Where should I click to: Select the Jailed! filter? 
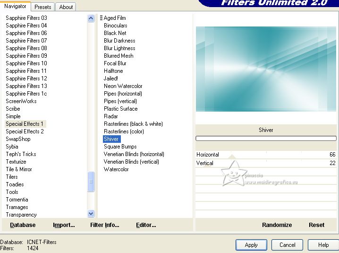[x=110, y=79]
